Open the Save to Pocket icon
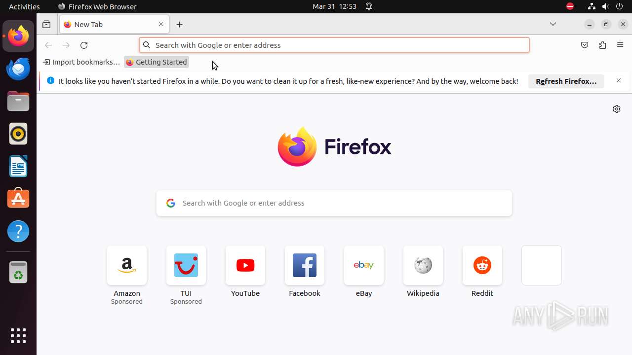Image resolution: width=632 pixels, height=355 pixels. pyautogui.click(x=585, y=45)
